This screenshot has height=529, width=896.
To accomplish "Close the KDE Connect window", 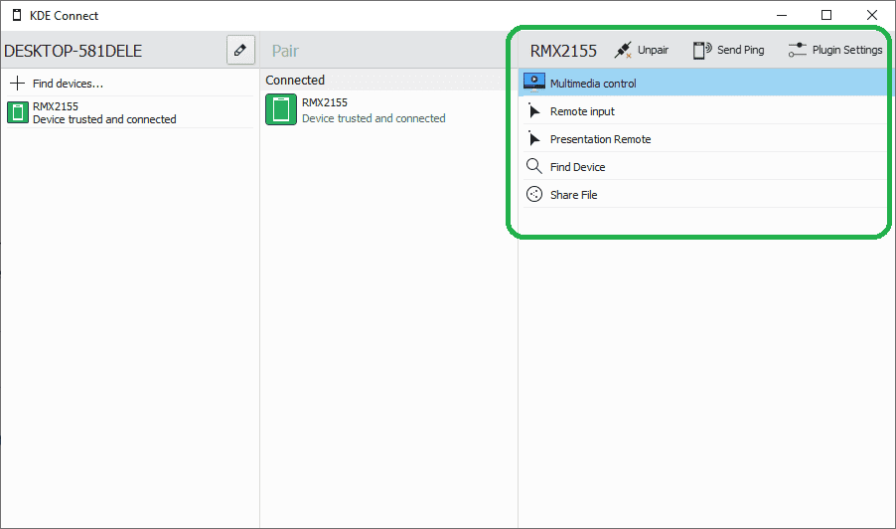I will coord(872,15).
